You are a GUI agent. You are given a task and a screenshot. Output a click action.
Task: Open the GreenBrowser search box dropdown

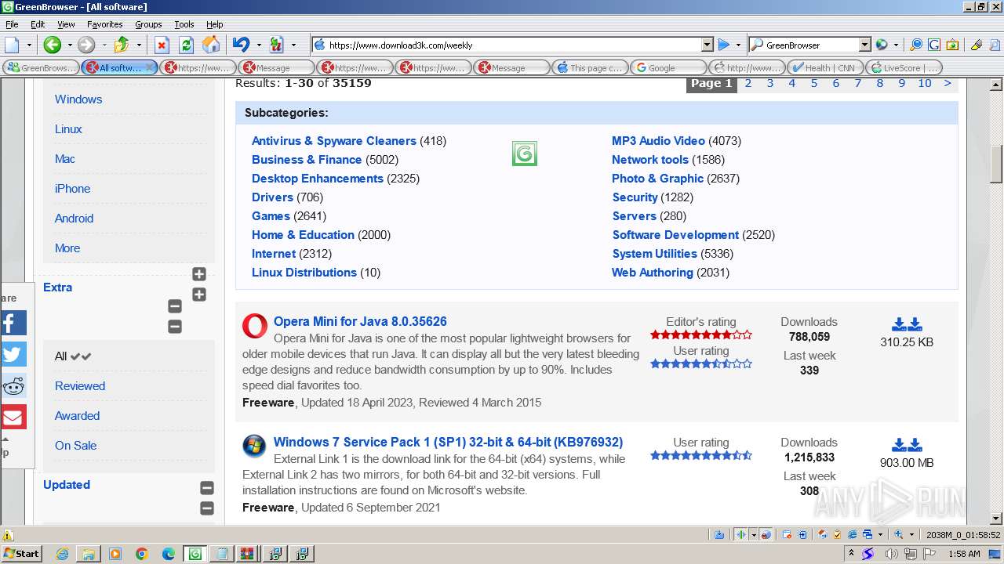[864, 45]
